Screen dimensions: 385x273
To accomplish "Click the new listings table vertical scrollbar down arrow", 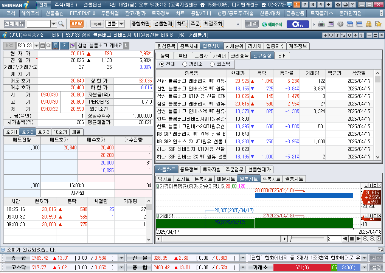I will [378, 157].
